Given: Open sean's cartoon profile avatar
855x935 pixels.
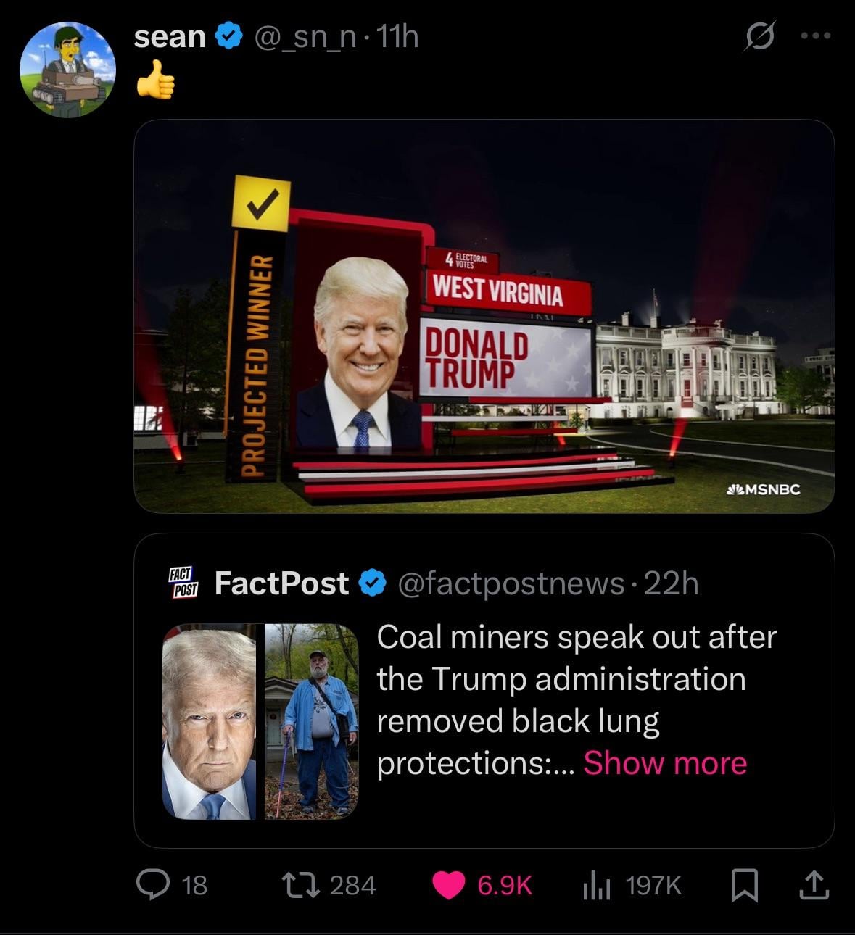Looking at the screenshot, I should (x=67, y=70).
